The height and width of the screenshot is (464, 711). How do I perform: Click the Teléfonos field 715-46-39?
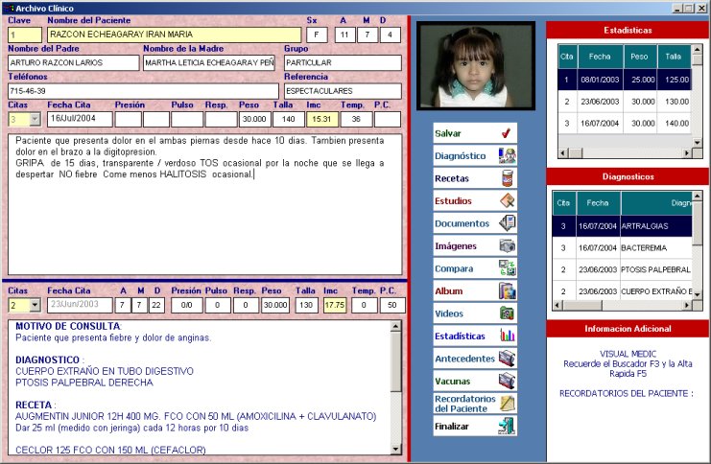click(x=143, y=91)
